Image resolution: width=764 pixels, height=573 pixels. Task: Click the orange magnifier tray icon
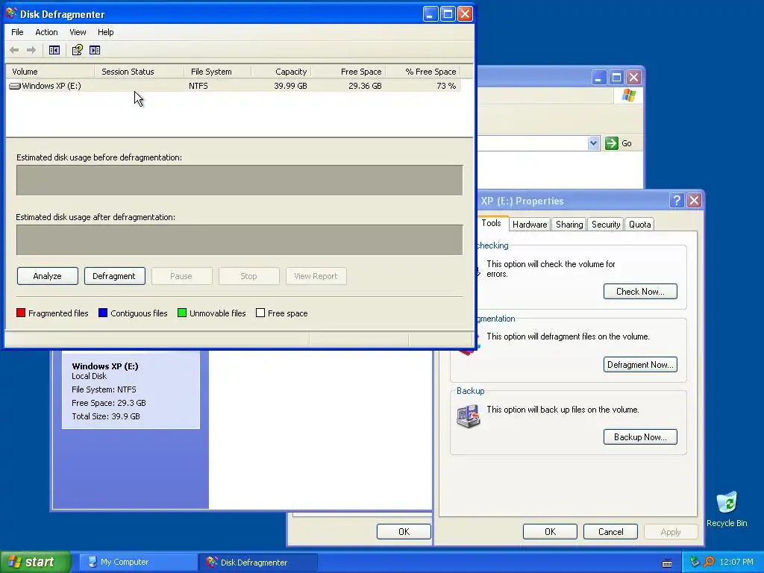pos(709,562)
